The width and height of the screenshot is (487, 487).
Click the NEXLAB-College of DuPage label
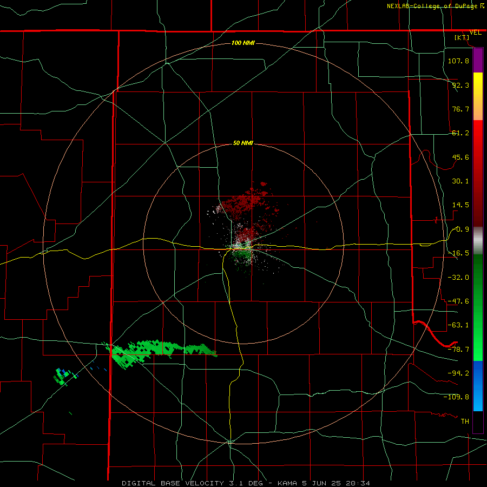click(x=433, y=6)
